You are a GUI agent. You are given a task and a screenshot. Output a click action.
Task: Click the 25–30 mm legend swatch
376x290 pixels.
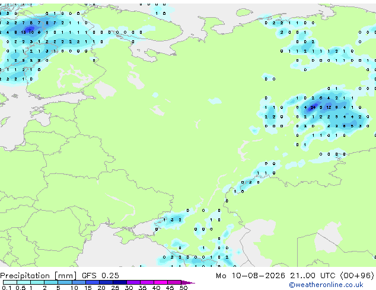pos(119,282)
